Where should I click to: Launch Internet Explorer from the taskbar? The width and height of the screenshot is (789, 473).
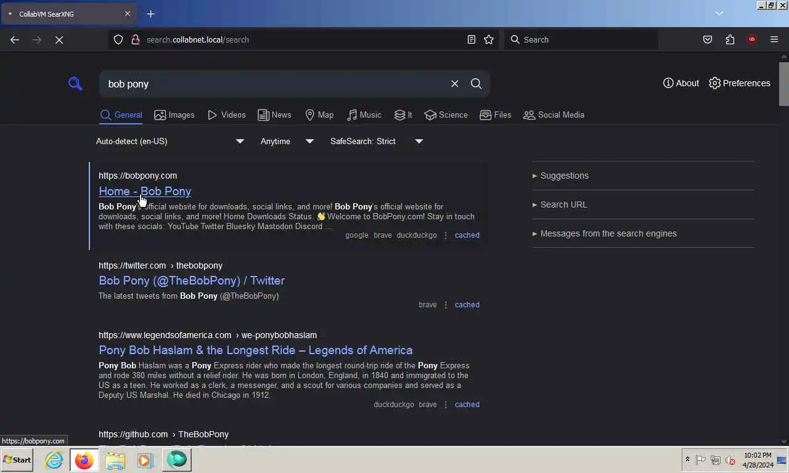[x=54, y=460]
